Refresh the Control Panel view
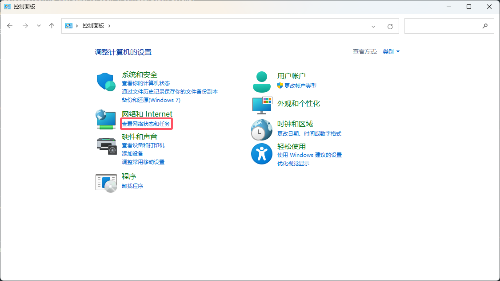The image size is (500, 281). pyautogui.click(x=390, y=27)
